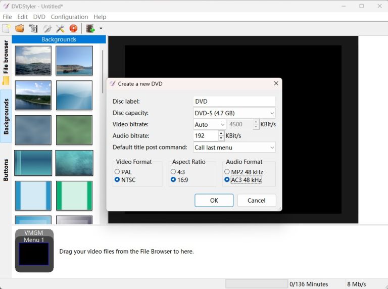Click the 0/136 Minutes status text

[309, 284]
